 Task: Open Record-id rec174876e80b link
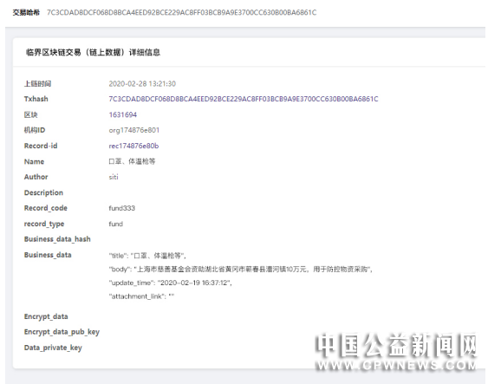(x=133, y=146)
